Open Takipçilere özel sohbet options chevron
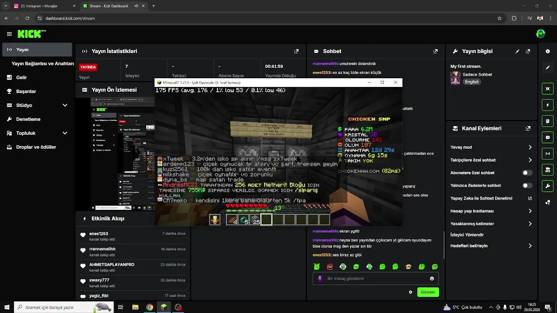Viewport: 557px width, 313px height. 530,160
